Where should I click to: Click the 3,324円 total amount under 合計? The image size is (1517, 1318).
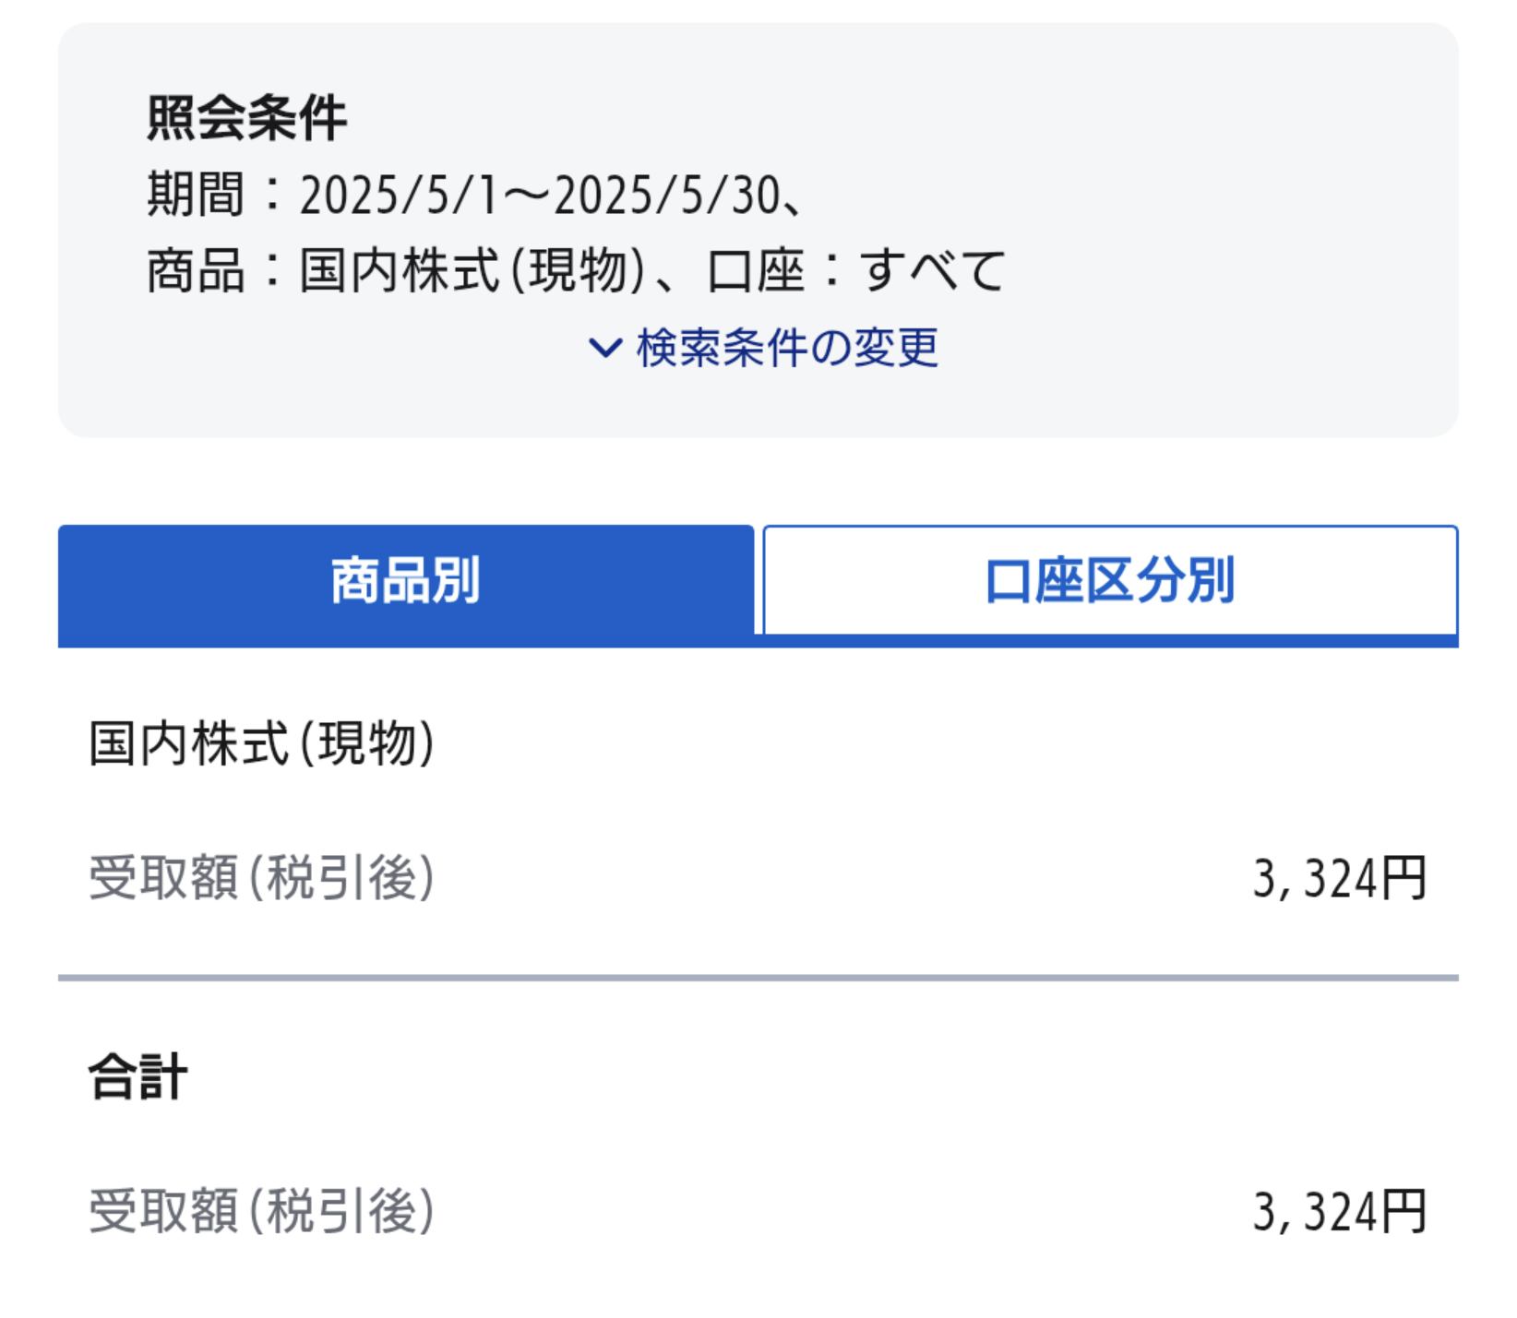click(1340, 1210)
